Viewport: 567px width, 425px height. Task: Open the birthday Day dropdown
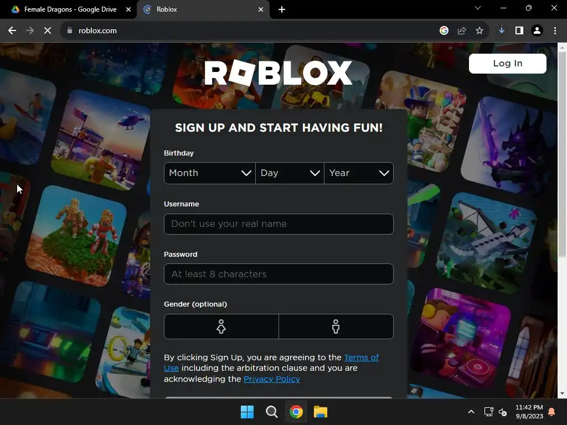pos(290,173)
